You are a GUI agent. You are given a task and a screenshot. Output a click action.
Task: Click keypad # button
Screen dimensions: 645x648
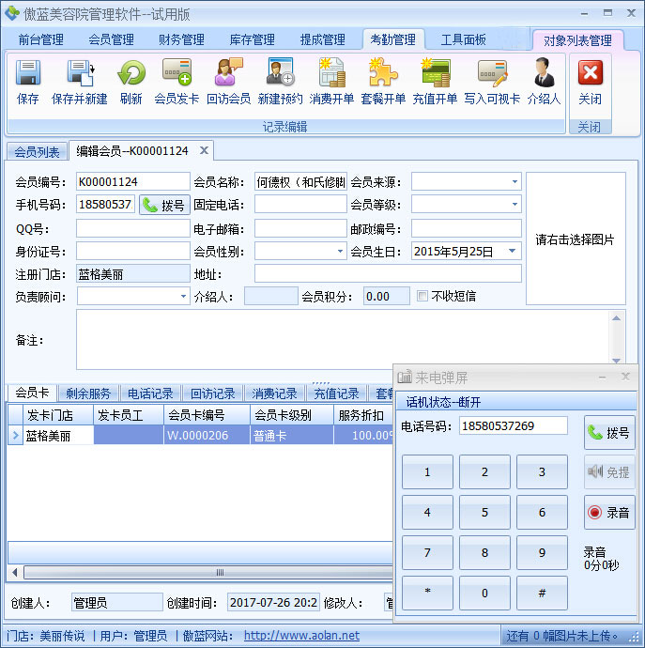[542, 593]
